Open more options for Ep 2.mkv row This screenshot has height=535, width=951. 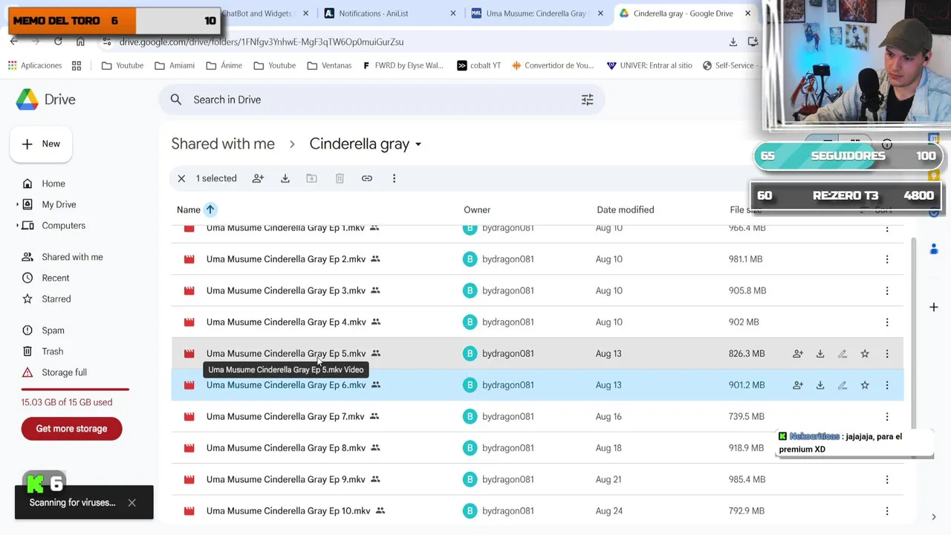887,259
